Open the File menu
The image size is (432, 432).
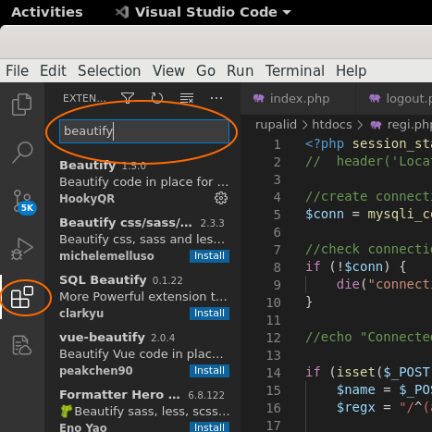18,70
